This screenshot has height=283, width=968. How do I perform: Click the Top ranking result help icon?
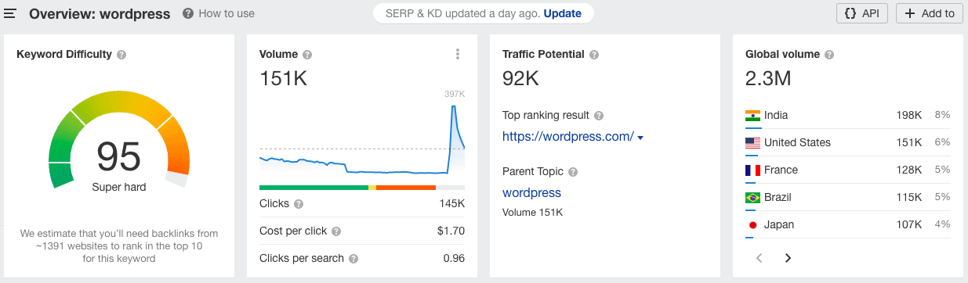[x=599, y=116]
